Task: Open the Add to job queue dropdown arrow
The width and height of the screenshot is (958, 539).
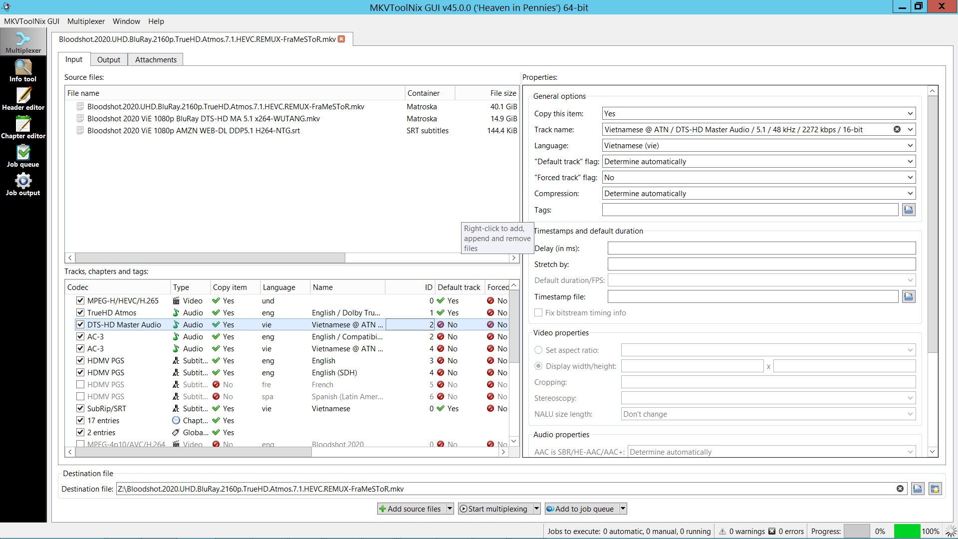Action: [623, 509]
